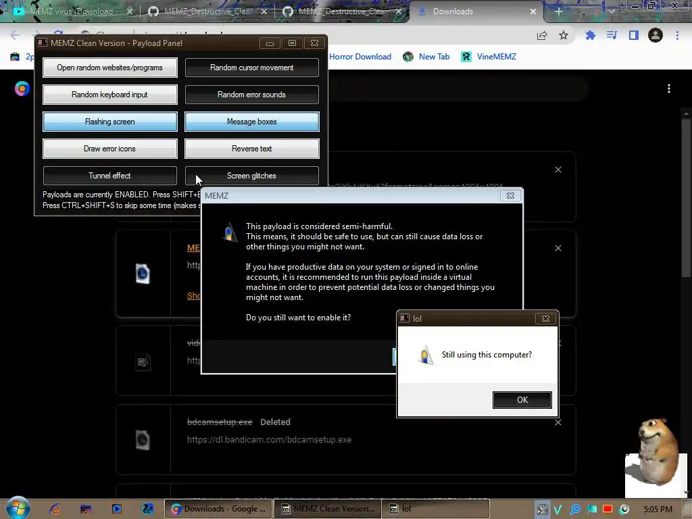
Task: Close the MEMZ virus Download tab
Action: (129, 11)
